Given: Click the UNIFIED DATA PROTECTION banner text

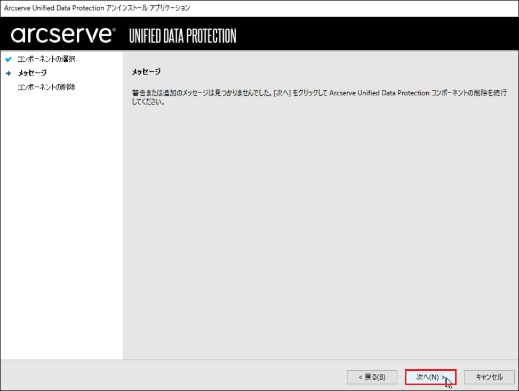Looking at the screenshot, I should (x=183, y=36).
